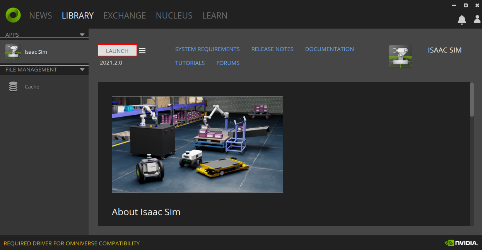The image size is (482, 250).
Task: Click the Omniverse logo icon
Action: click(13, 15)
